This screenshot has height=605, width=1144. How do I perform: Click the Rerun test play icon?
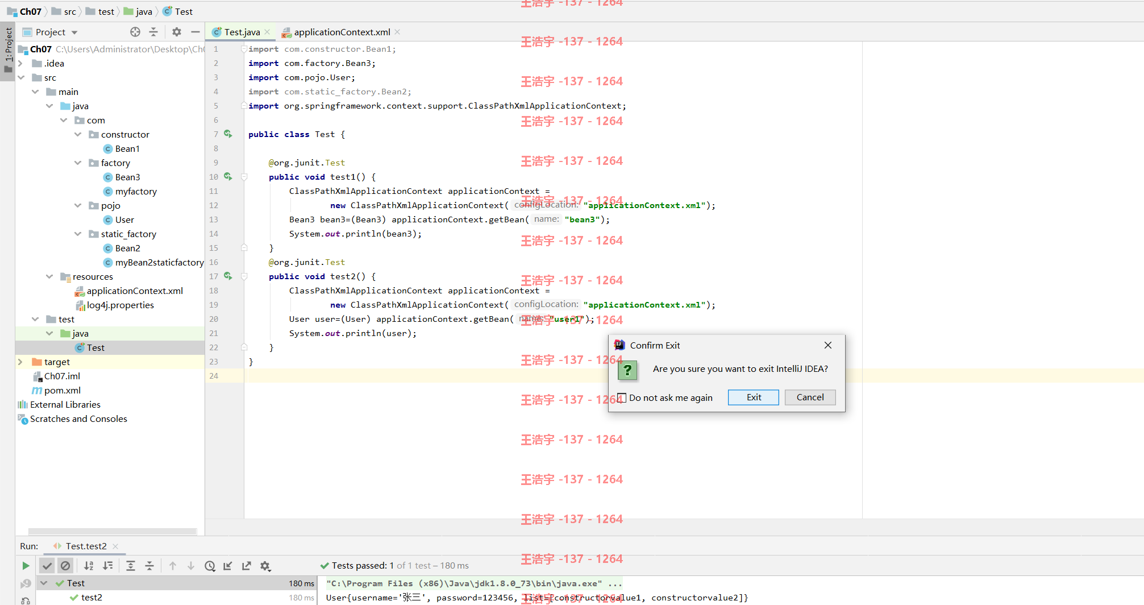coord(26,566)
